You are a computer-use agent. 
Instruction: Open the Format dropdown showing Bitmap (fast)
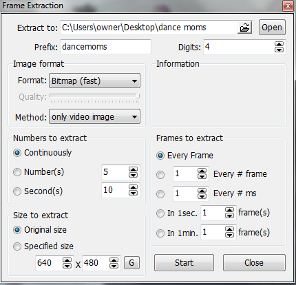94,81
